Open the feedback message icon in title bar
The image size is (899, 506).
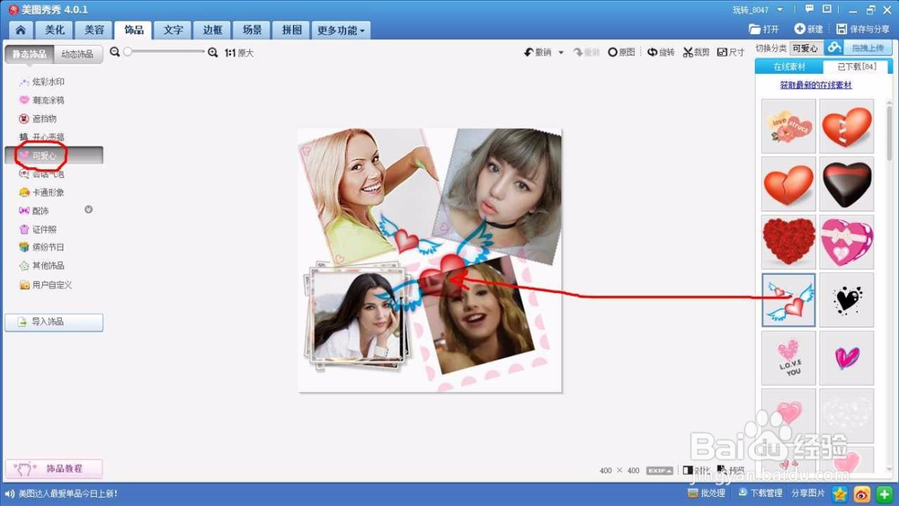[809, 9]
